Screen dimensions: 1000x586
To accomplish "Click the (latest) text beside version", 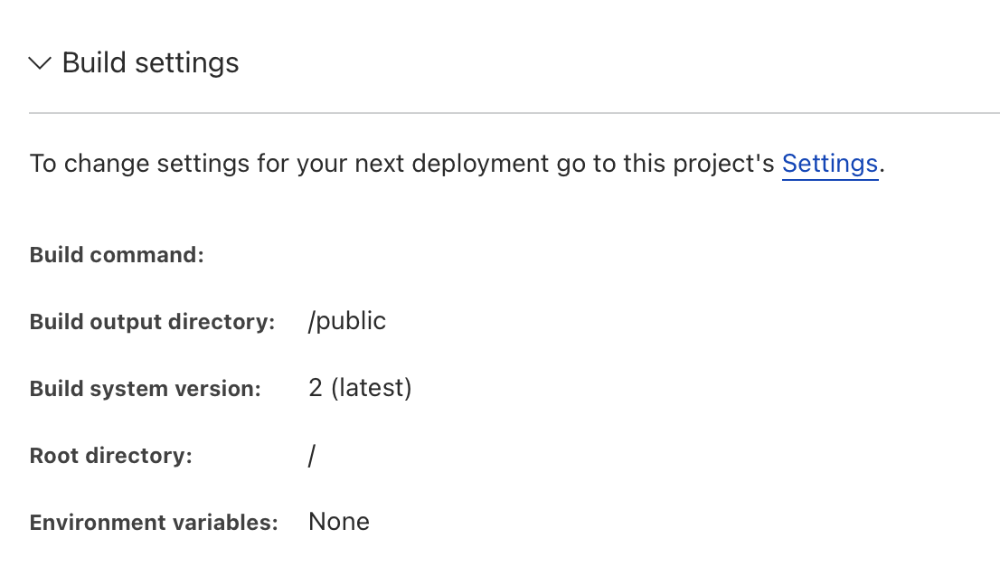I will pyautogui.click(x=371, y=388).
